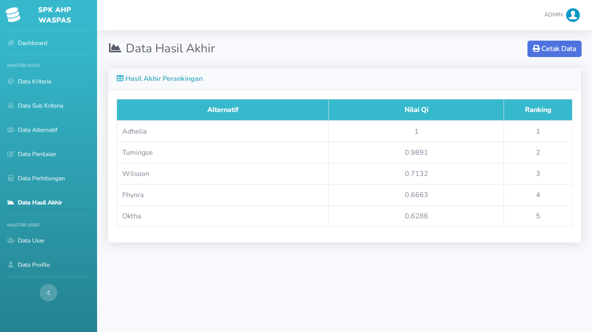Click ranking number 3 for Wilsoon

pos(538,174)
